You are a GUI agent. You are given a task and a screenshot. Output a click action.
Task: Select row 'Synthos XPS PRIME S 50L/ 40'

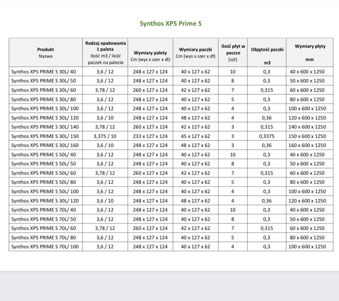pyautogui.click(x=171, y=155)
